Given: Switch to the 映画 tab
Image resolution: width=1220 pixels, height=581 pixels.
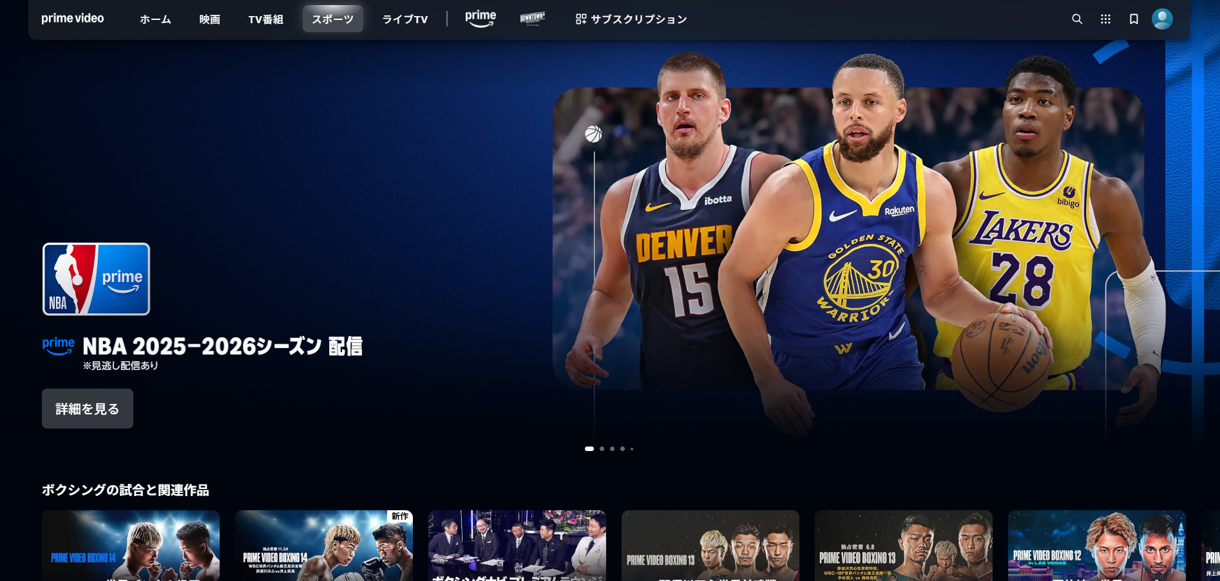Looking at the screenshot, I should [x=209, y=19].
